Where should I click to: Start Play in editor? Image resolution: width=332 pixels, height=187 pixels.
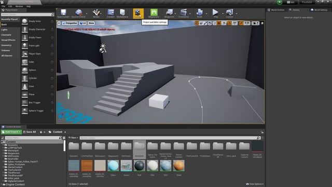click(x=216, y=14)
